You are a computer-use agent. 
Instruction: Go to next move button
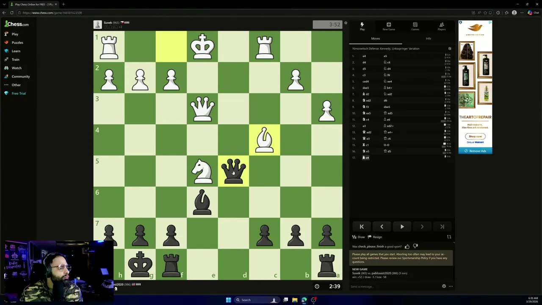click(x=422, y=227)
